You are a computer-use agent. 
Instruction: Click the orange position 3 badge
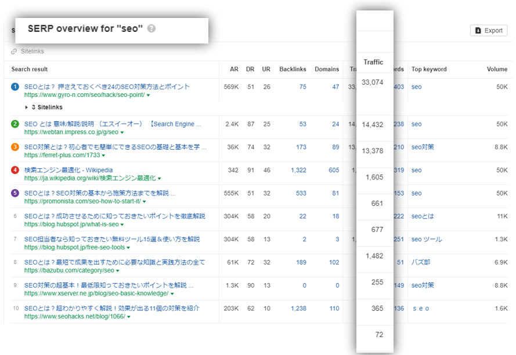click(x=14, y=147)
